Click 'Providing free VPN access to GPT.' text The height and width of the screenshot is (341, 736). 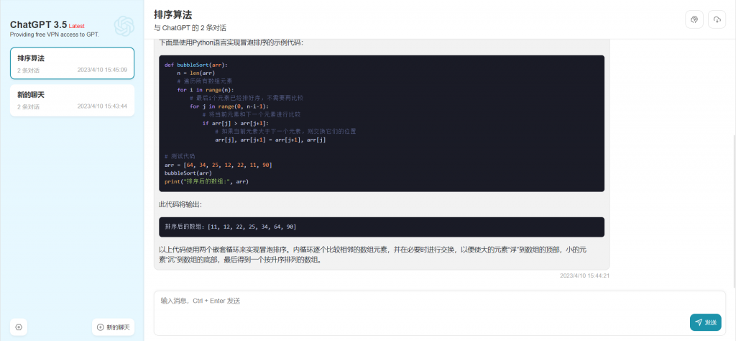pyautogui.click(x=55, y=35)
